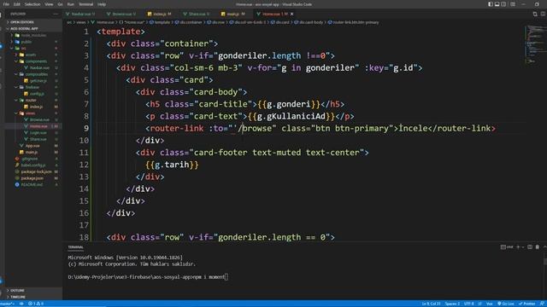The width and height of the screenshot is (547, 307).
Task: Open the Selection menu
Action: click(32, 4)
